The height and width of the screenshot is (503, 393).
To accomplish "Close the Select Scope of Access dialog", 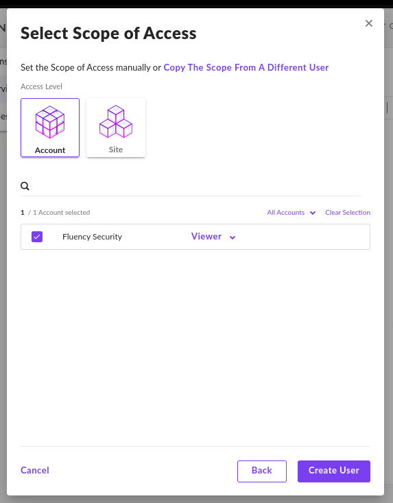I will point(368,23).
